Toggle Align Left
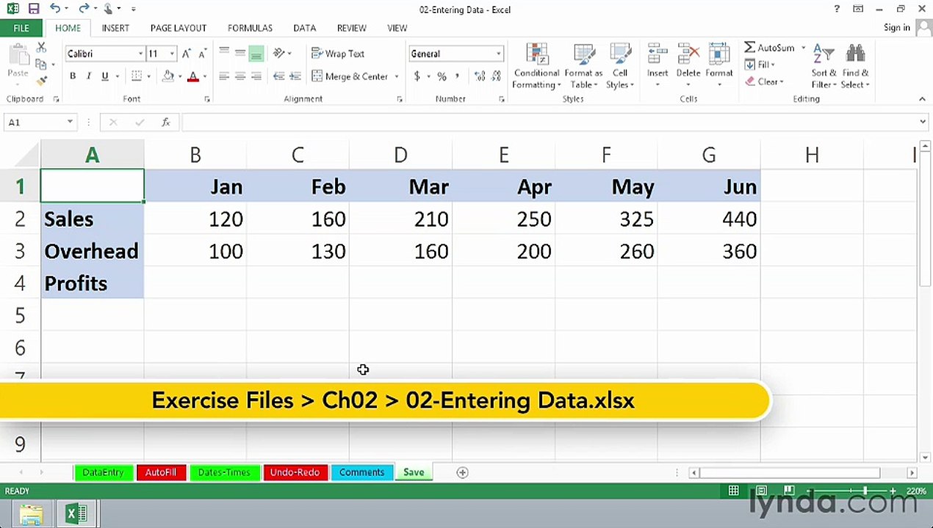 224,76
